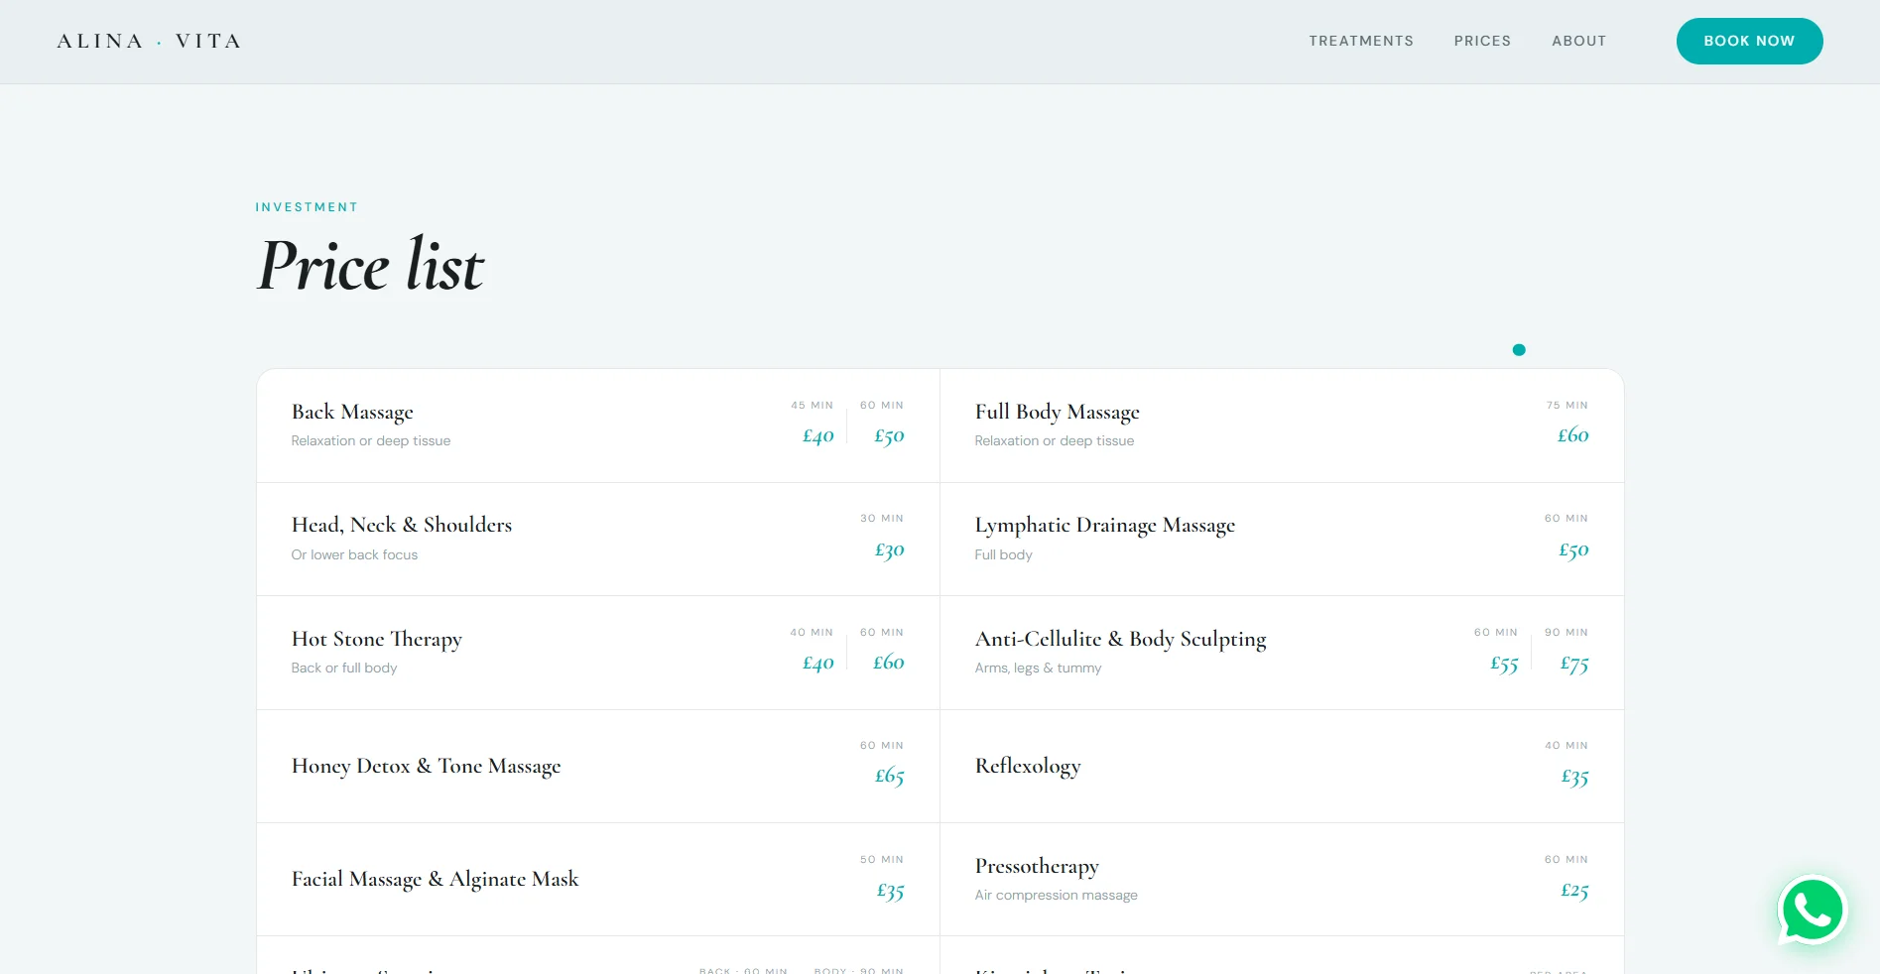Go to the Prices section link
This screenshot has height=974, width=1880.
coord(1482,41)
